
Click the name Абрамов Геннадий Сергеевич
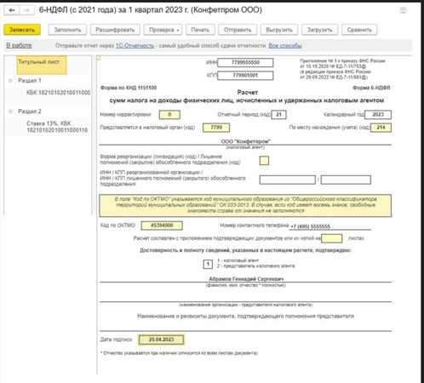[x=246, y=279]
